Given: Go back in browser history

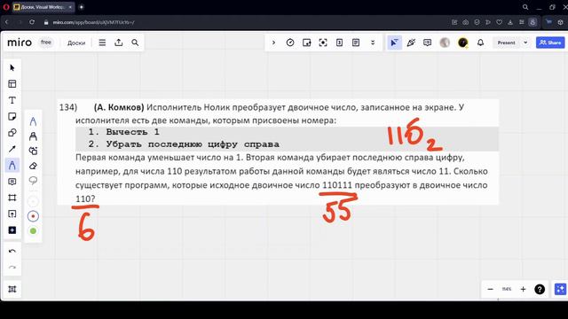Looking at the screenshot, I should tap(6, 22).
